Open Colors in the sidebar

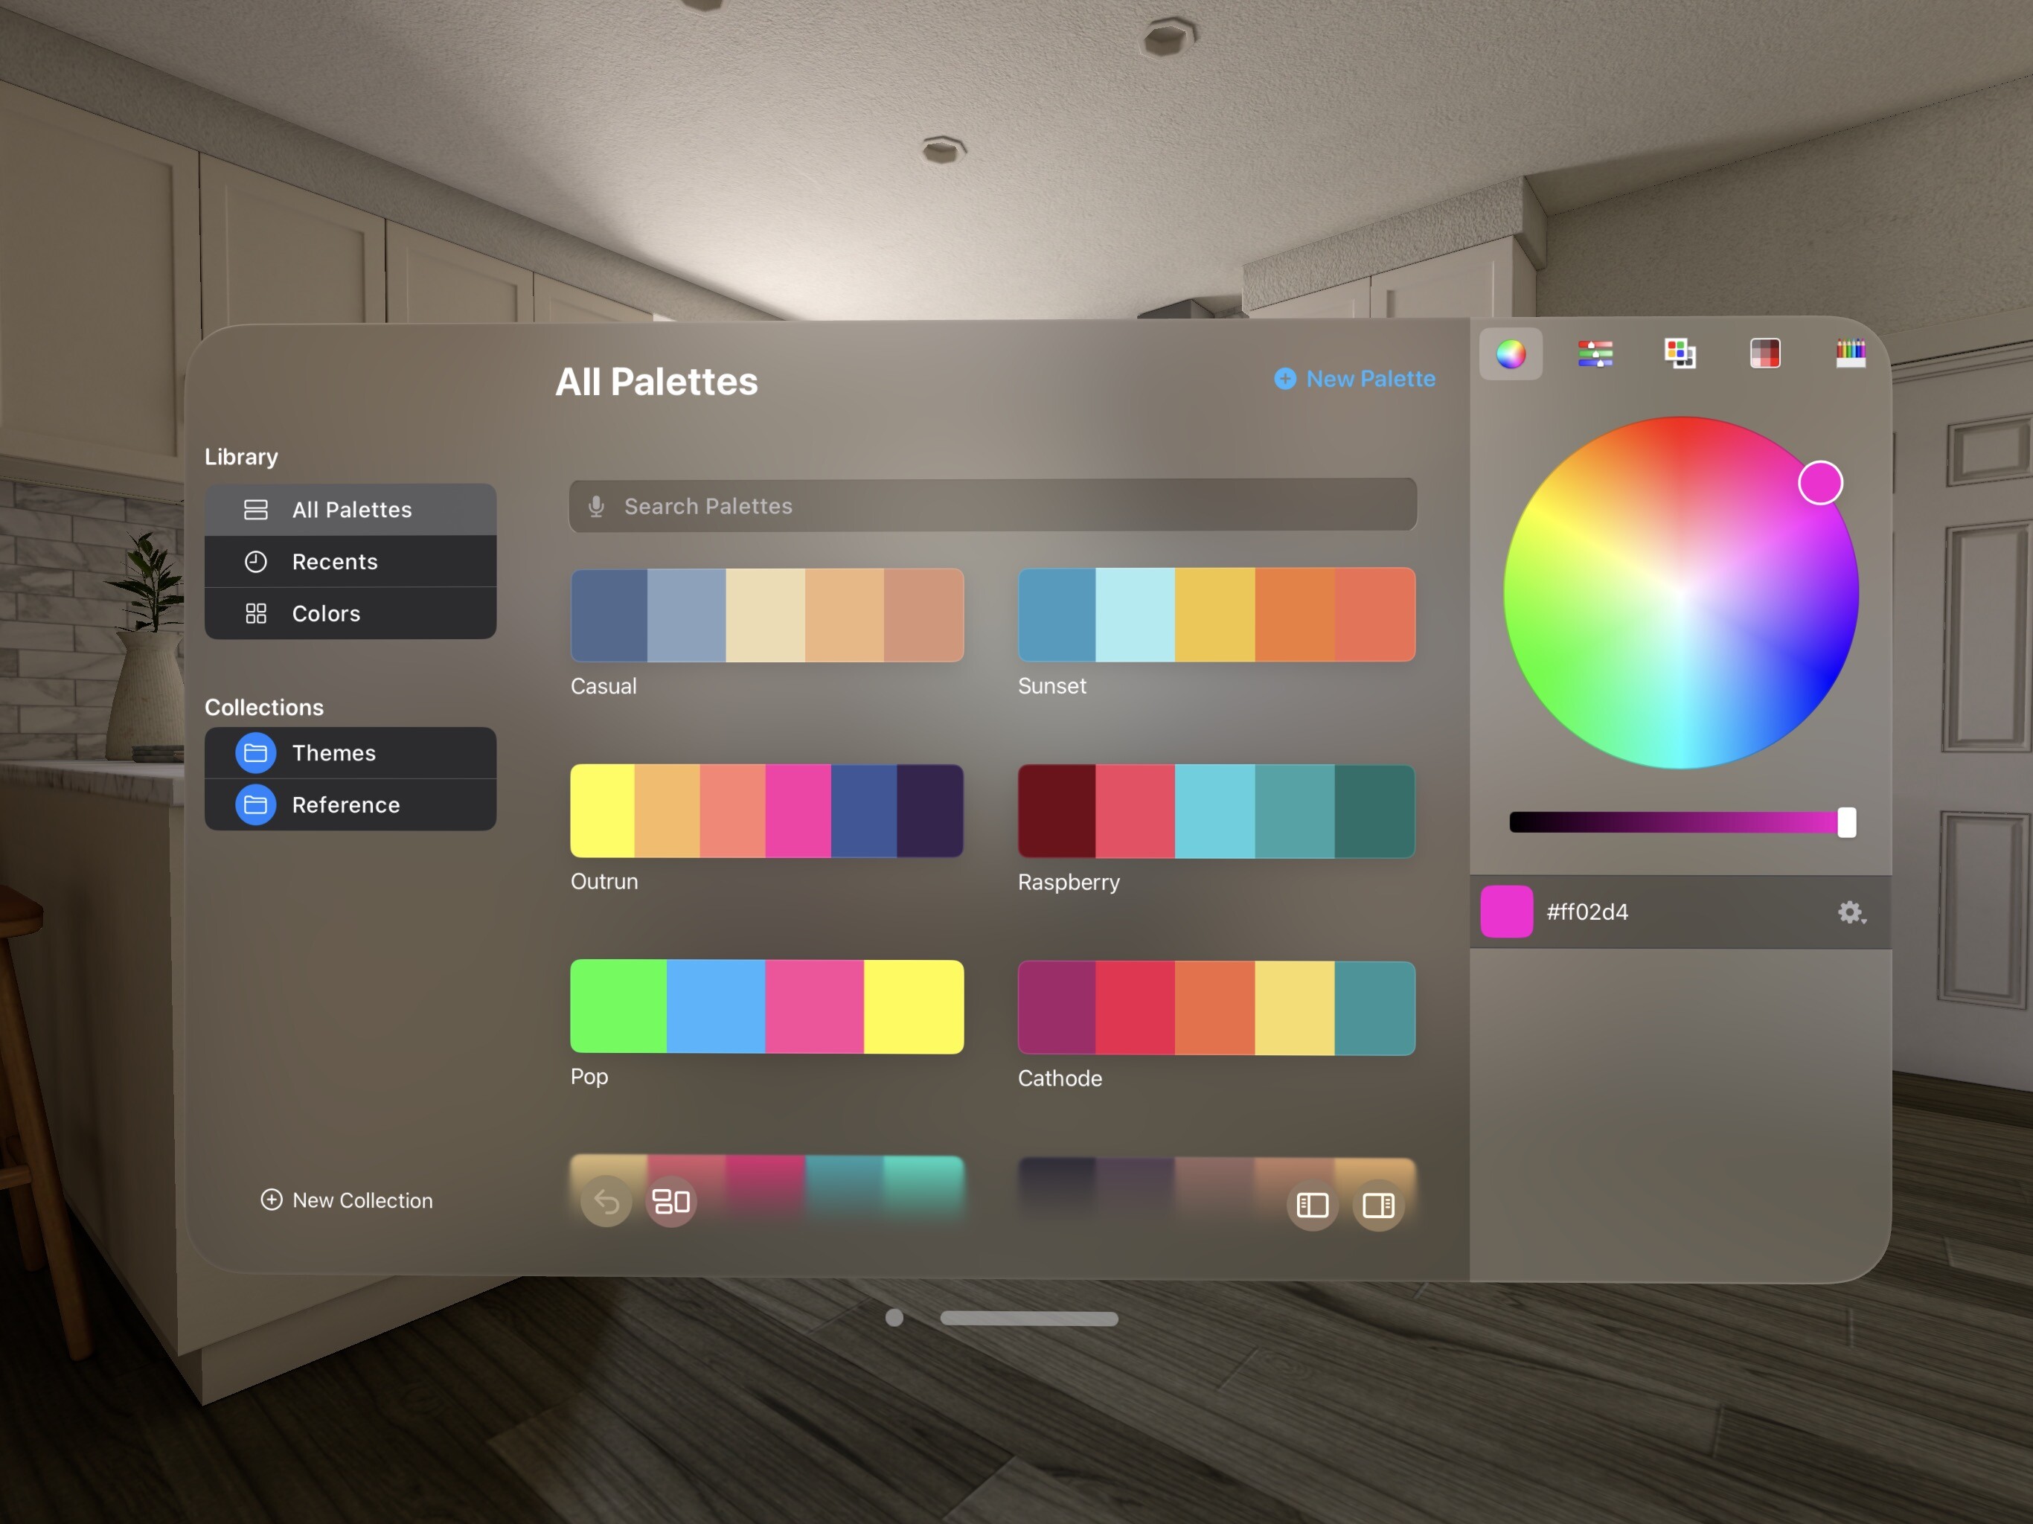tap(350, 613)
